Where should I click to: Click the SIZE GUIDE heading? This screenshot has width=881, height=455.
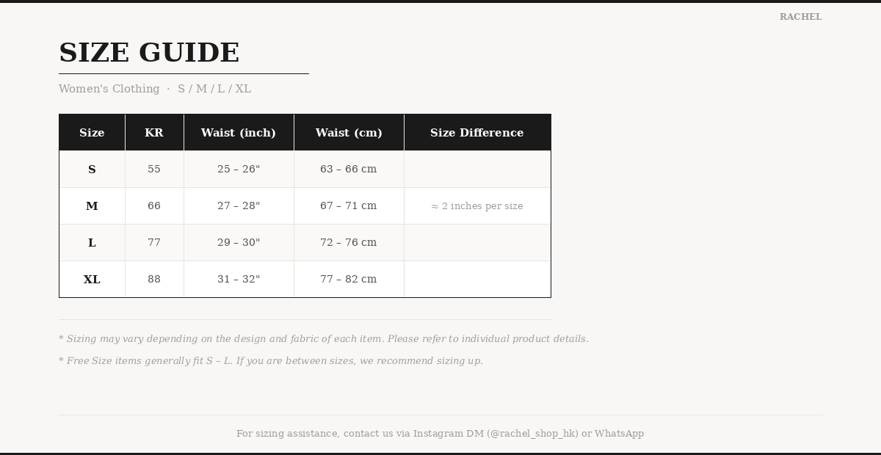[149, 53]
